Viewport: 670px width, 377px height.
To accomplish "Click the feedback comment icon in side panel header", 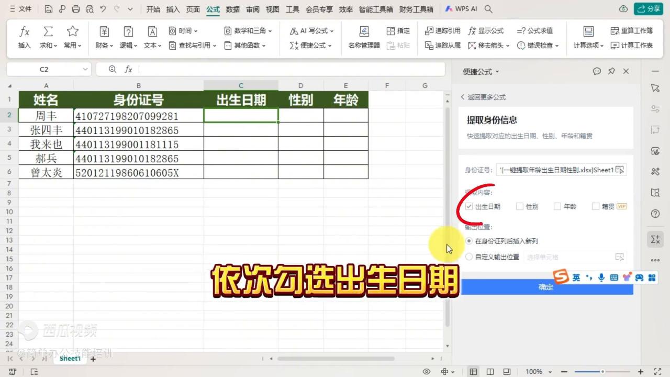I will [x=597, y=71].
